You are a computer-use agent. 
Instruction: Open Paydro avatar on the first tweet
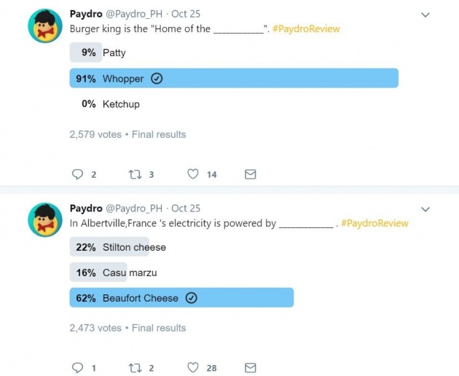pyautogui.click(x=45, y=26)
